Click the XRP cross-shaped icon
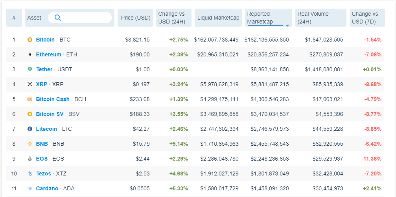 coord(30,84)
